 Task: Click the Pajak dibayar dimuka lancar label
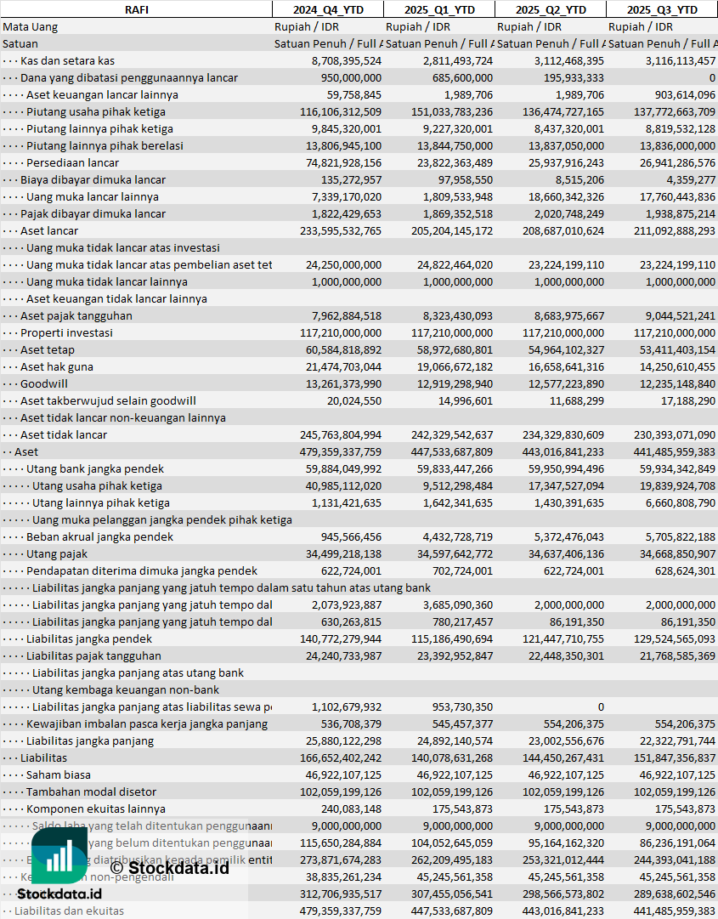pyautogui.click(x=93, y=214)
